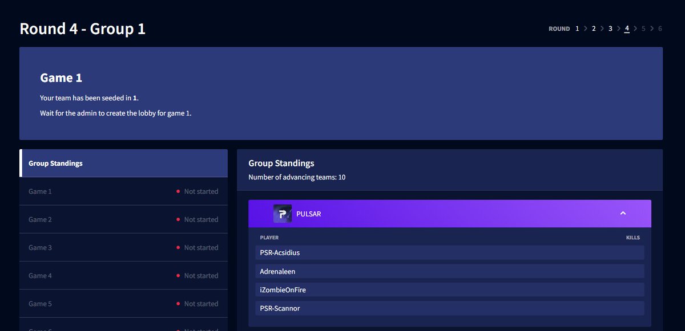The width and height of the screenshot is (685, 331).
Task: Open Game 2 in the sidebar
Action: click(123, 219)
